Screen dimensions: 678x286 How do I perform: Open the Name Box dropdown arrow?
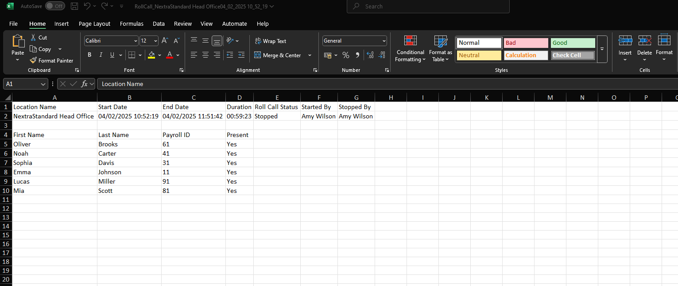pos(43,84)
